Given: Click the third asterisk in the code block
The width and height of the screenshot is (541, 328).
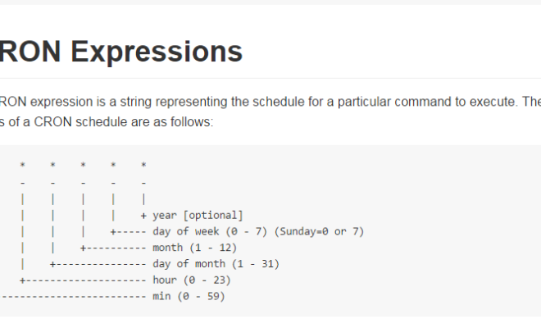Looking at the screenshot, I should (x=83, y=165).
